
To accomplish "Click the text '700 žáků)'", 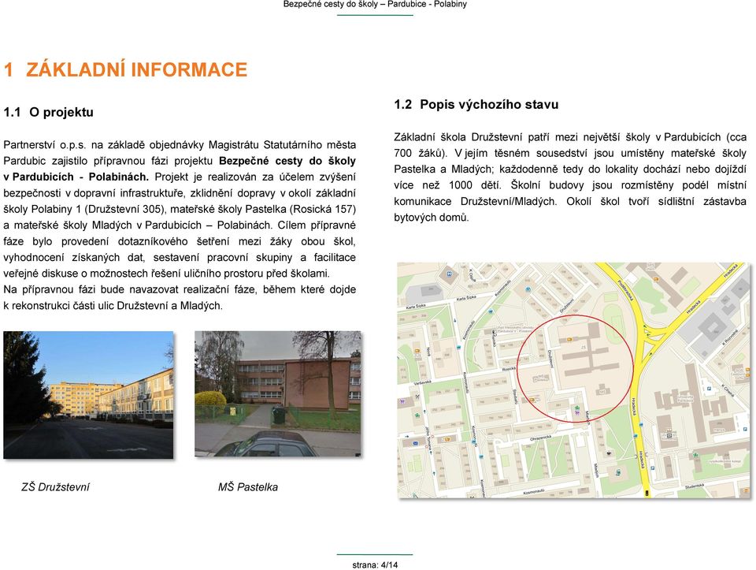I will [x=420, y=153].
